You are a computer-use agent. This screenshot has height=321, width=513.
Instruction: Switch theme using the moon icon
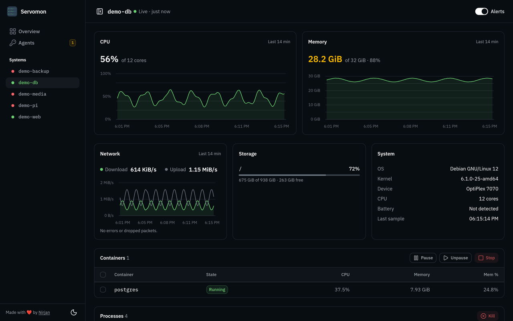click(74, 312)
